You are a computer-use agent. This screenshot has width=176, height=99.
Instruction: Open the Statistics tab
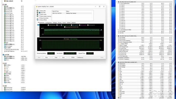[73, 23]
